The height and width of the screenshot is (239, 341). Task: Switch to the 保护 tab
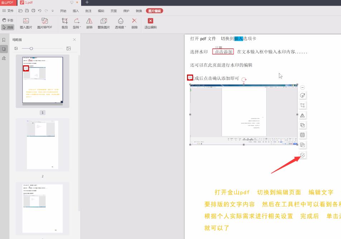tap(126, 11)
